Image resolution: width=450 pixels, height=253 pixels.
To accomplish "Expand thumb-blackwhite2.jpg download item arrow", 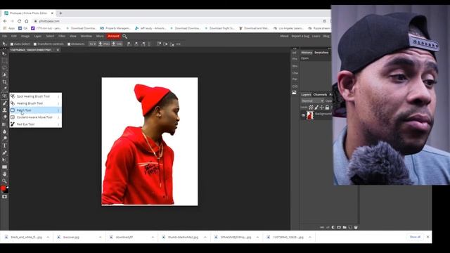I will pos(205,238).
